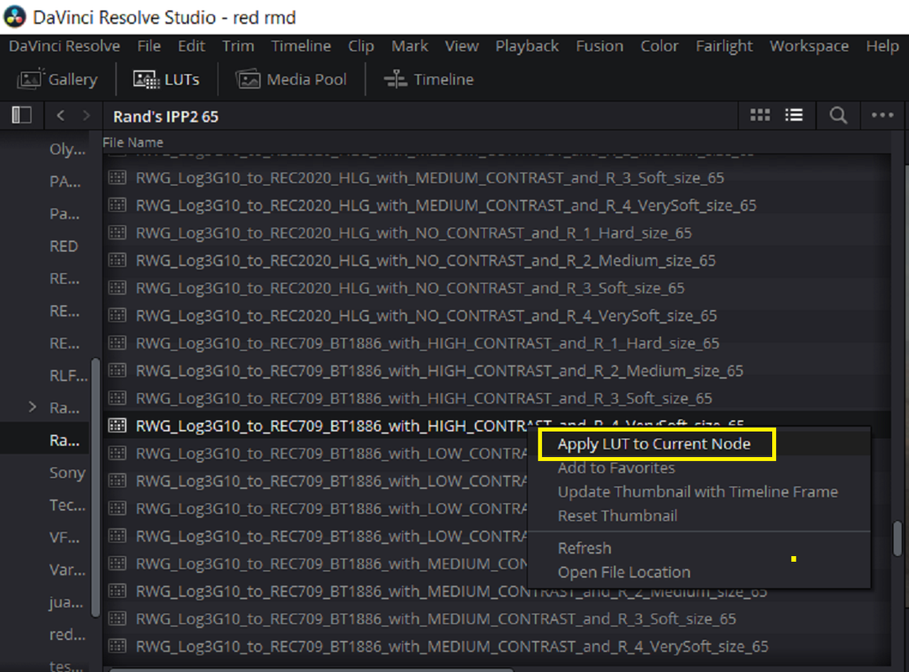Click the LUT list vertical scrollbar
Screen dimensions: 909x672
click(898, 538)
